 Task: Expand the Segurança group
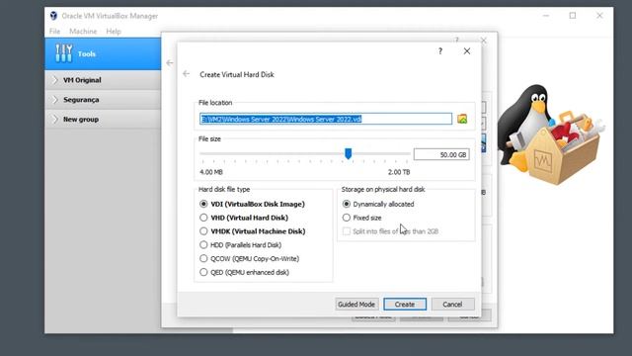(x=55, y=99)
